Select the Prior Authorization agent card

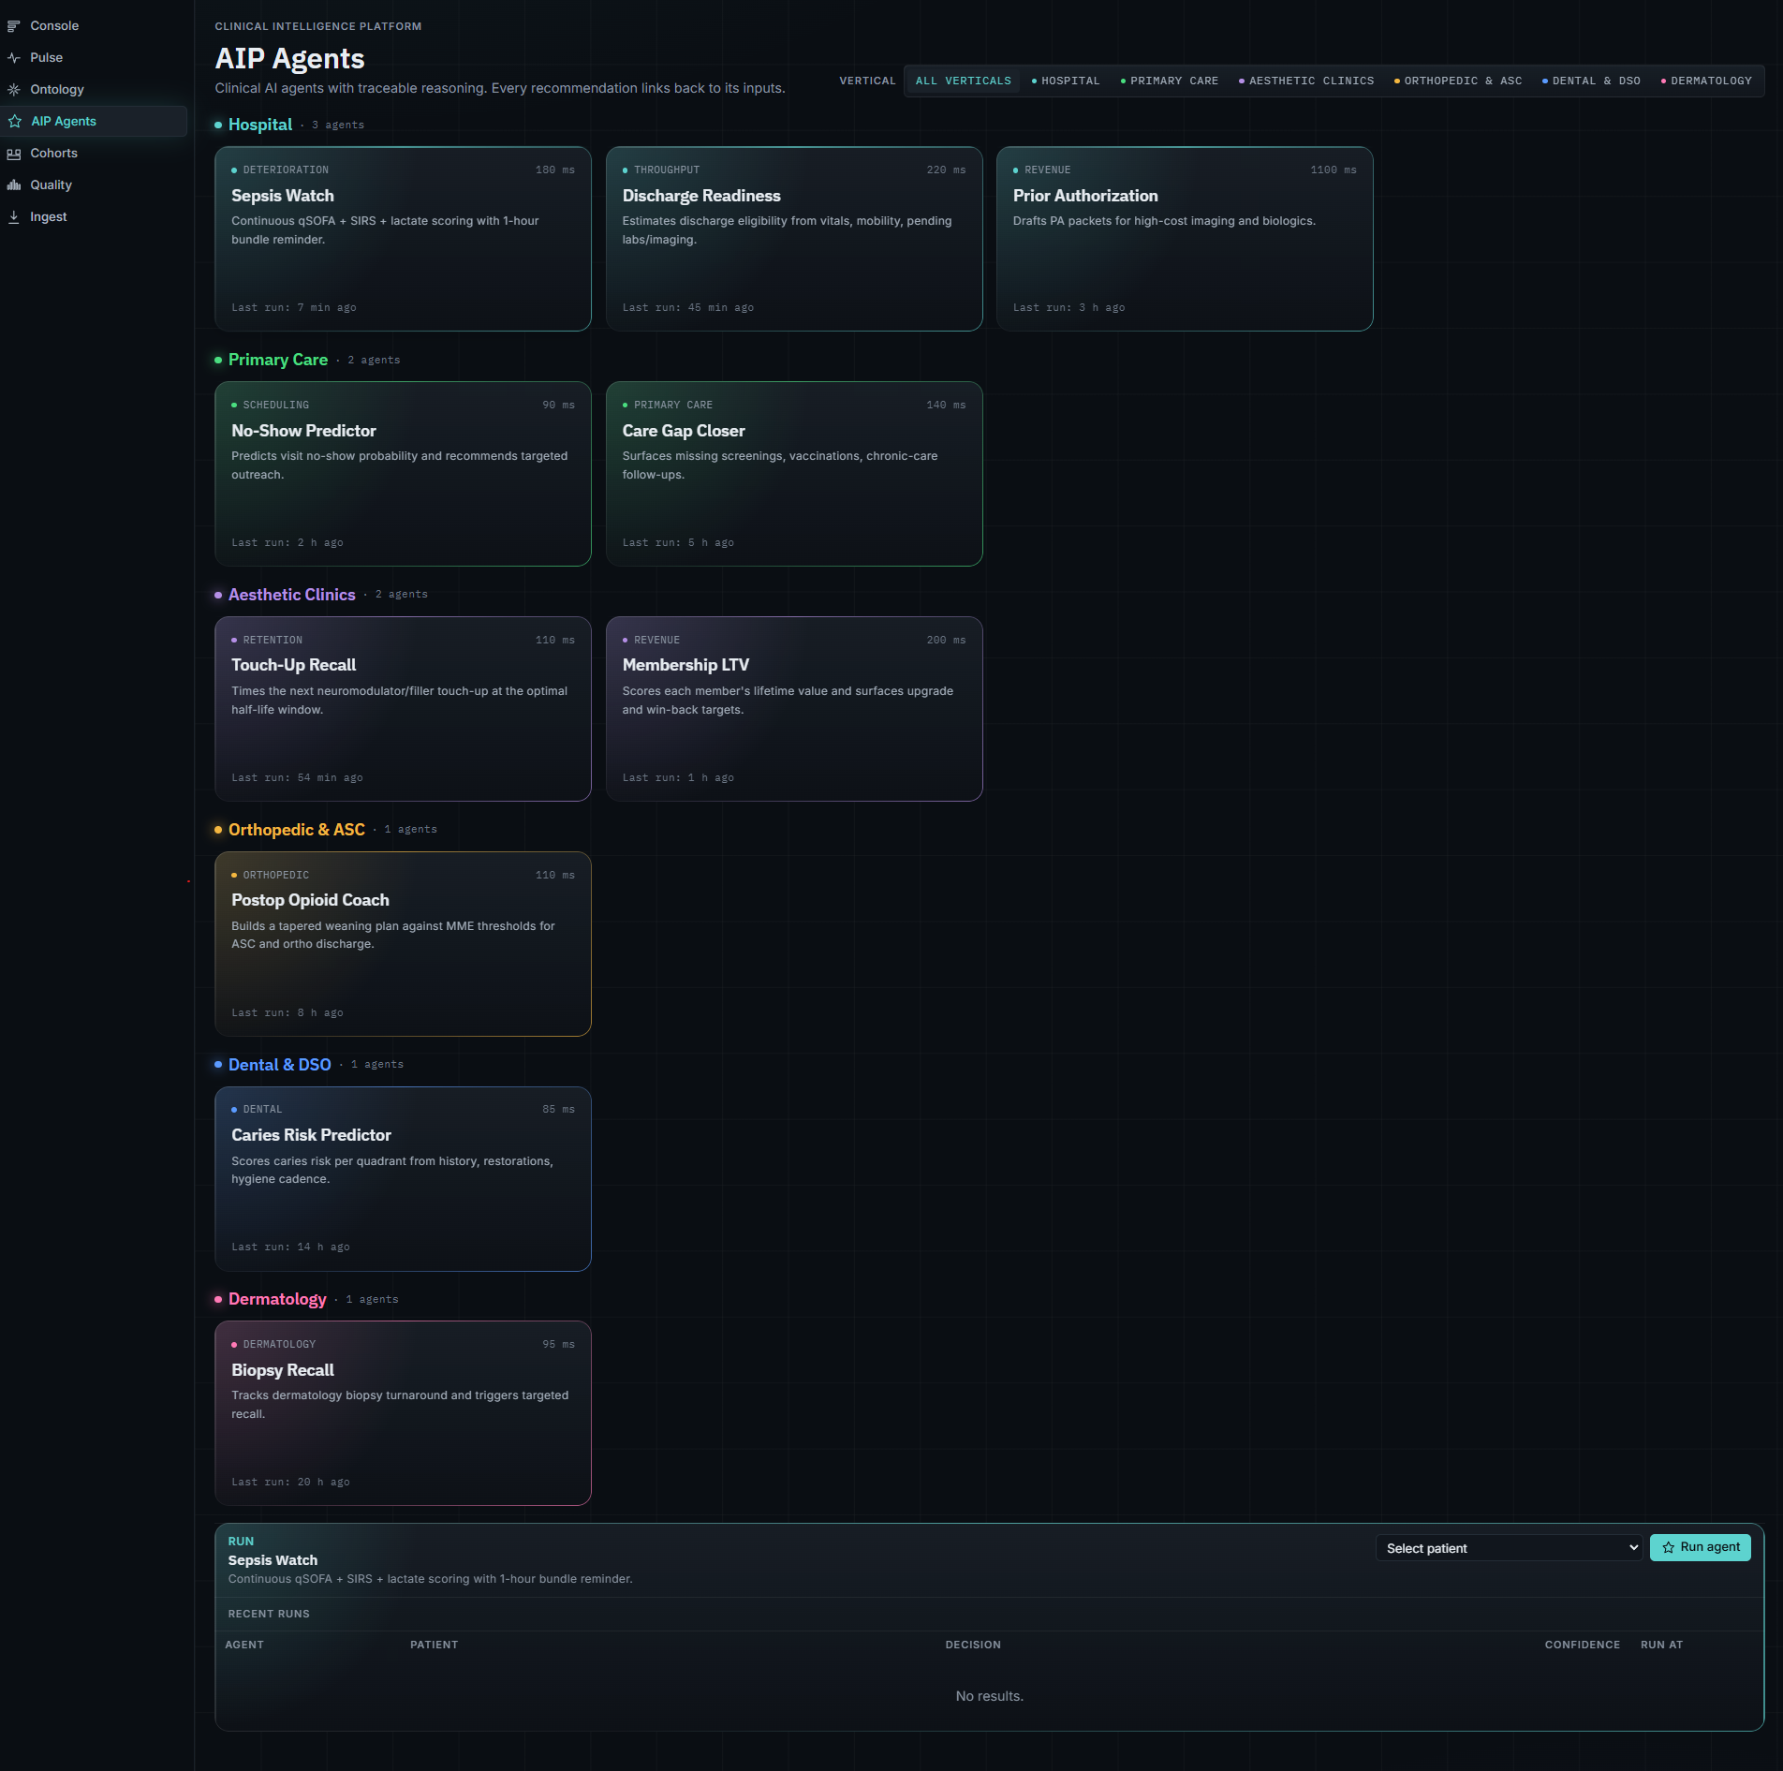pos(1185,239)
